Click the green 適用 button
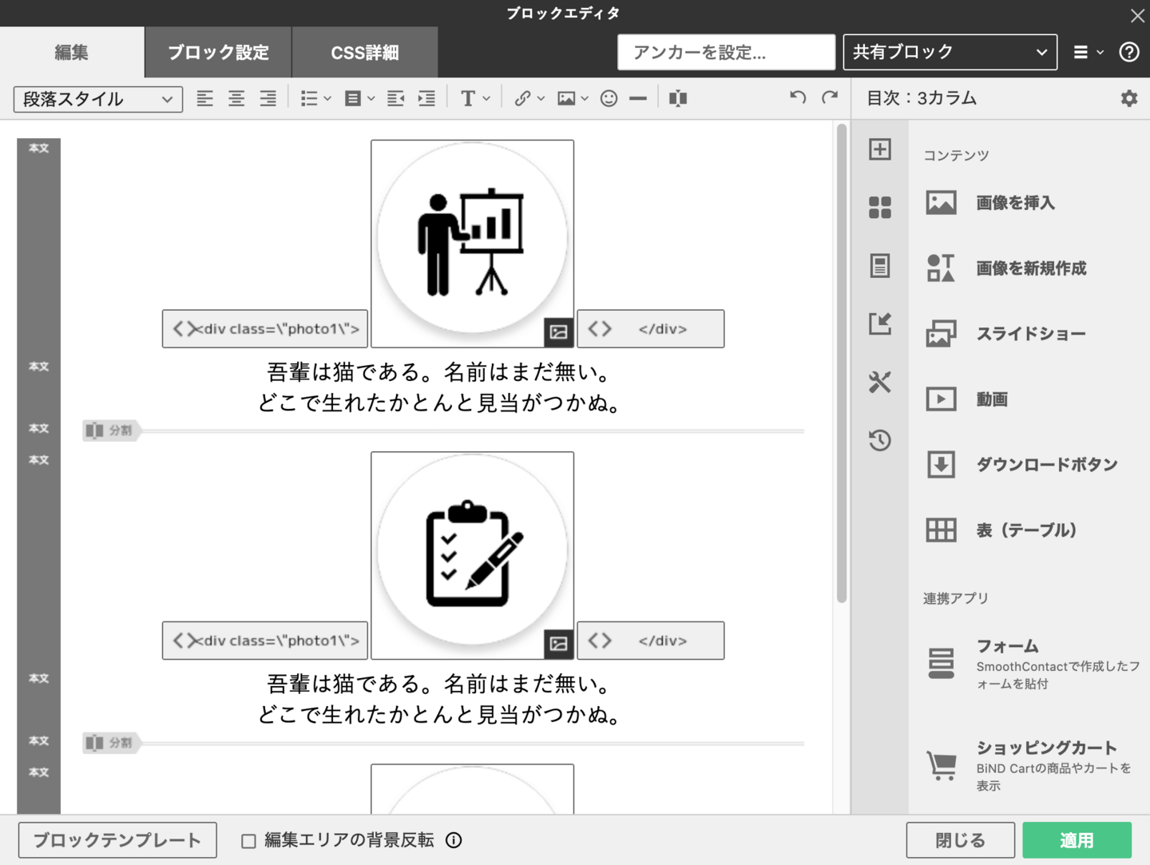Screen dimensions: 1150x865 point(1077,840)
